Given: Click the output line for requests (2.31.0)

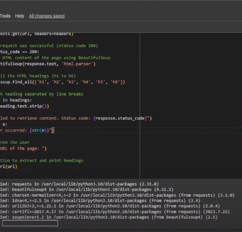Looking at the screenshot, I should coord(79,184).
